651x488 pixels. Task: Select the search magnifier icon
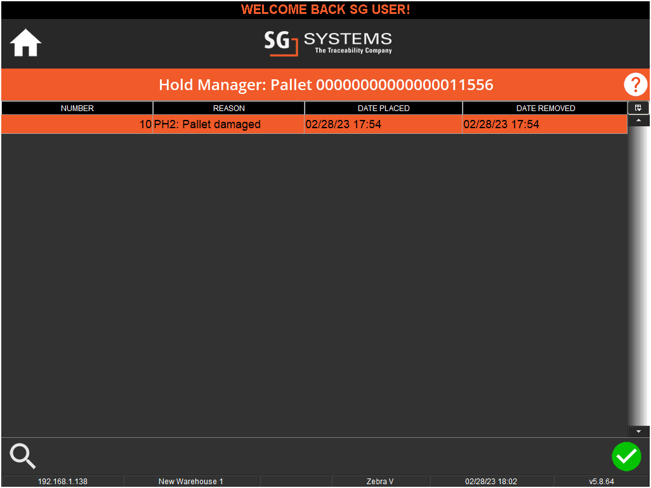[22, 456]
